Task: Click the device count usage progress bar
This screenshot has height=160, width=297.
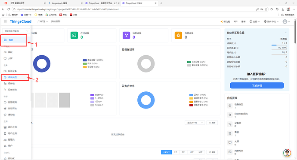Action: (x=279, y=45)
